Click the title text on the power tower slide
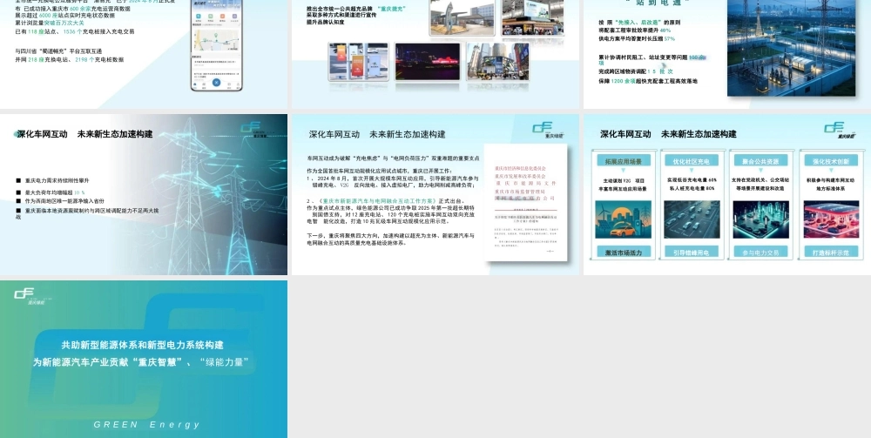This screenshot has height=438, width=871. [84, 134]
